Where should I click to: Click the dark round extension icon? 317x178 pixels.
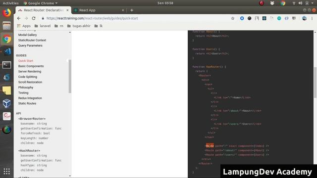point(250,18)
